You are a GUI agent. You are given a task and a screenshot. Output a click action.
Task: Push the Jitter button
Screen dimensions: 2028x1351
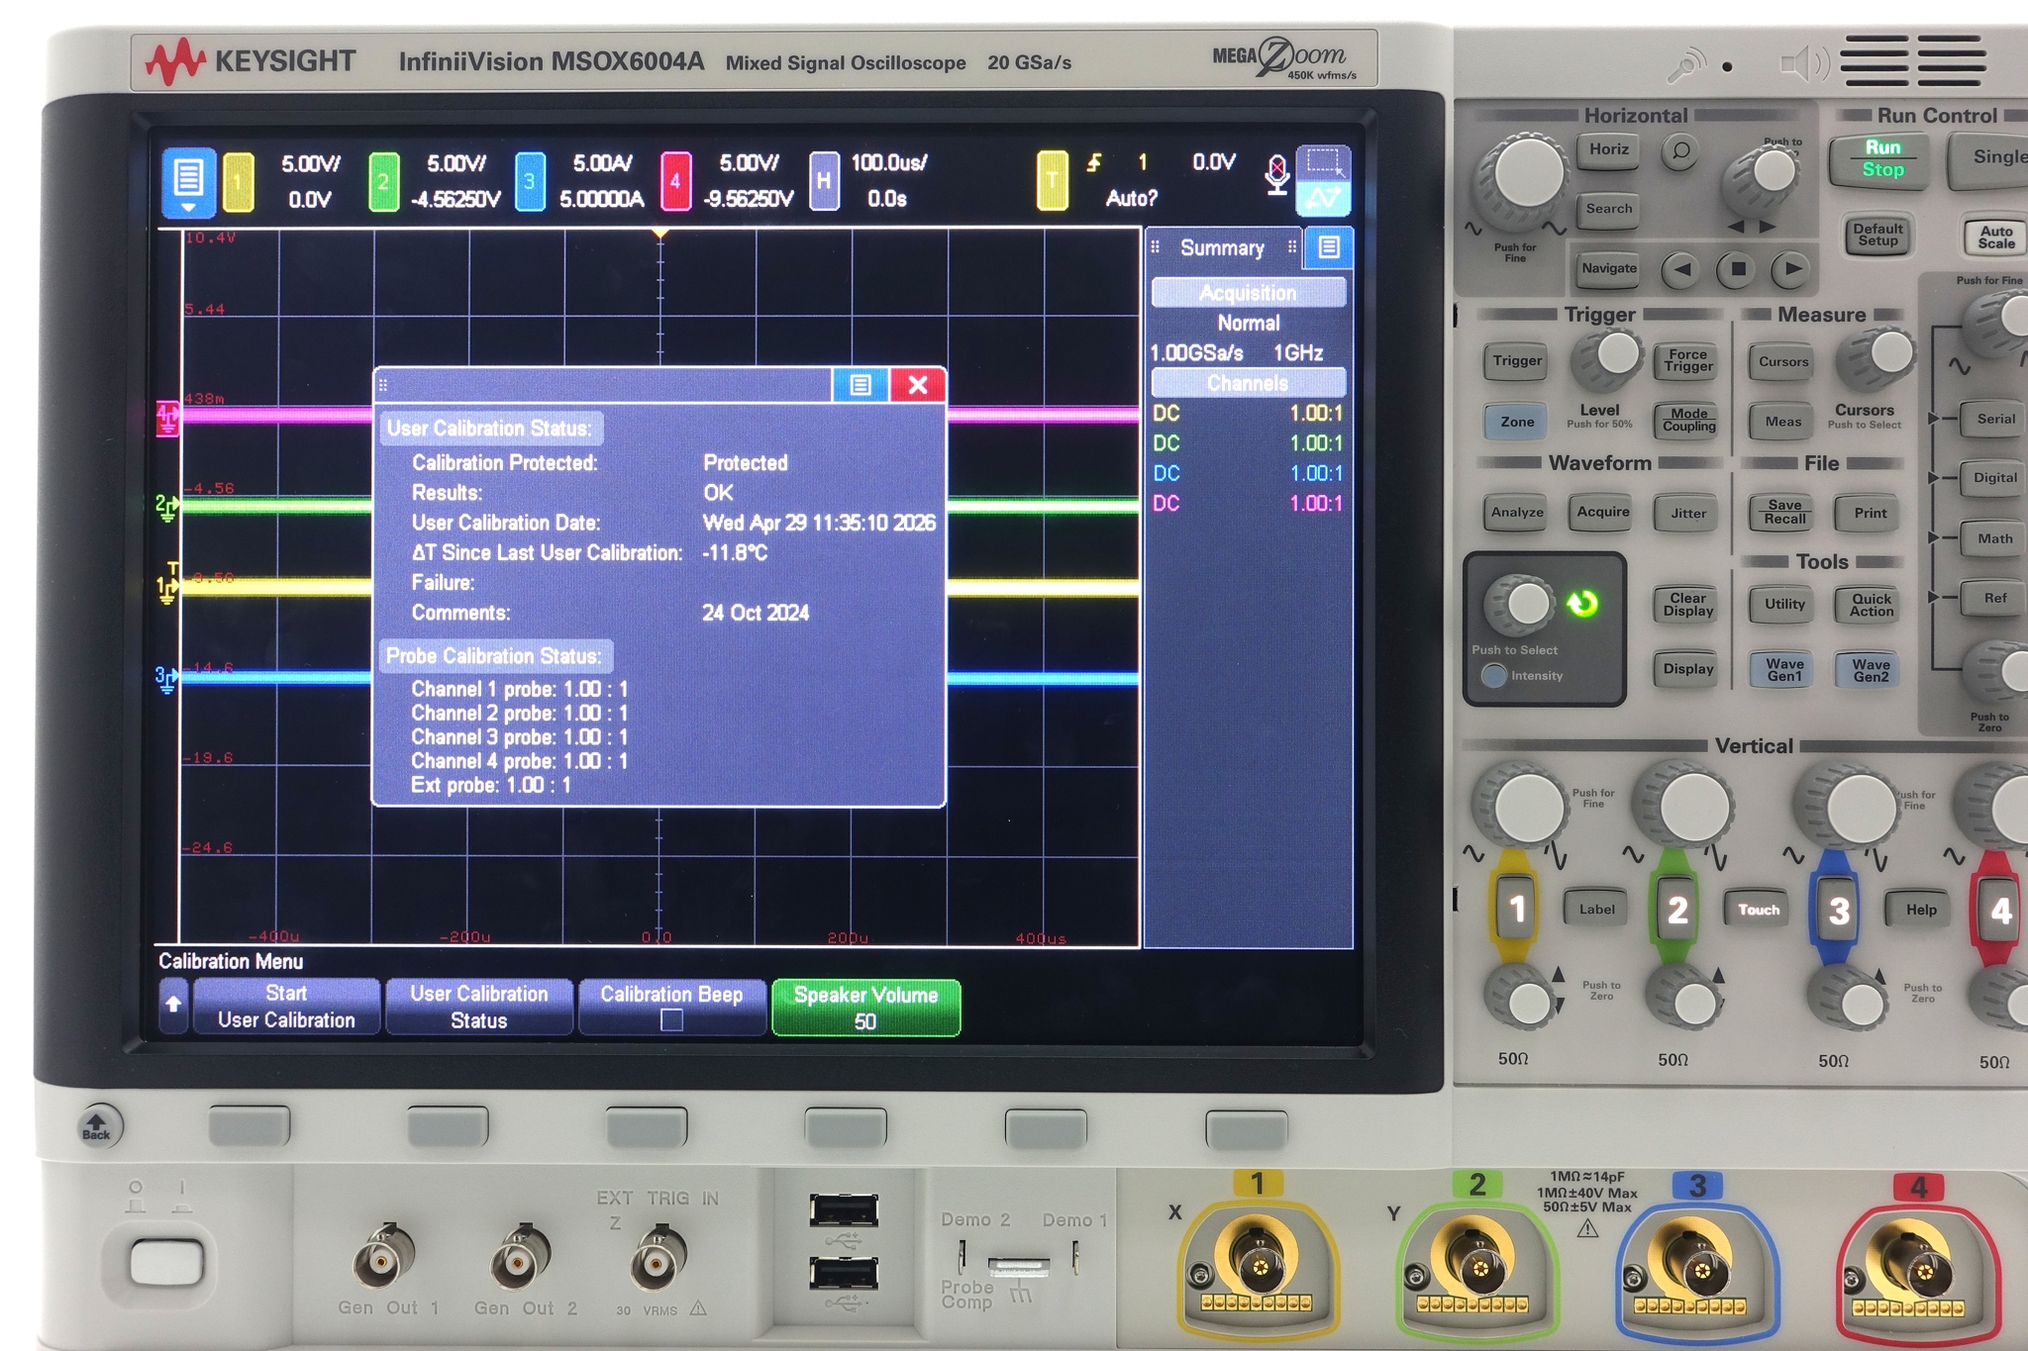[1688, 513]
